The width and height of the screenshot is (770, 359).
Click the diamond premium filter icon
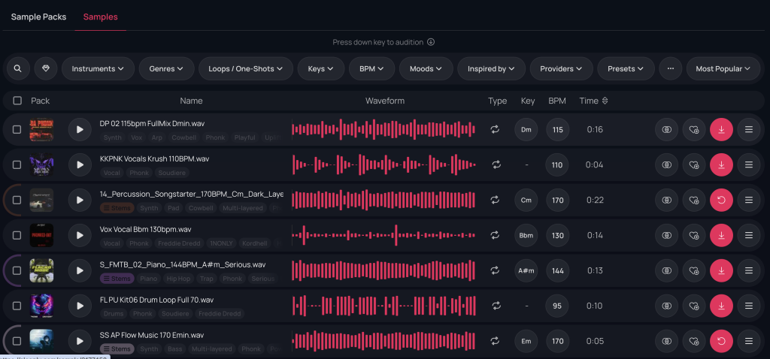pyautogui.click(x=46, y=68)
